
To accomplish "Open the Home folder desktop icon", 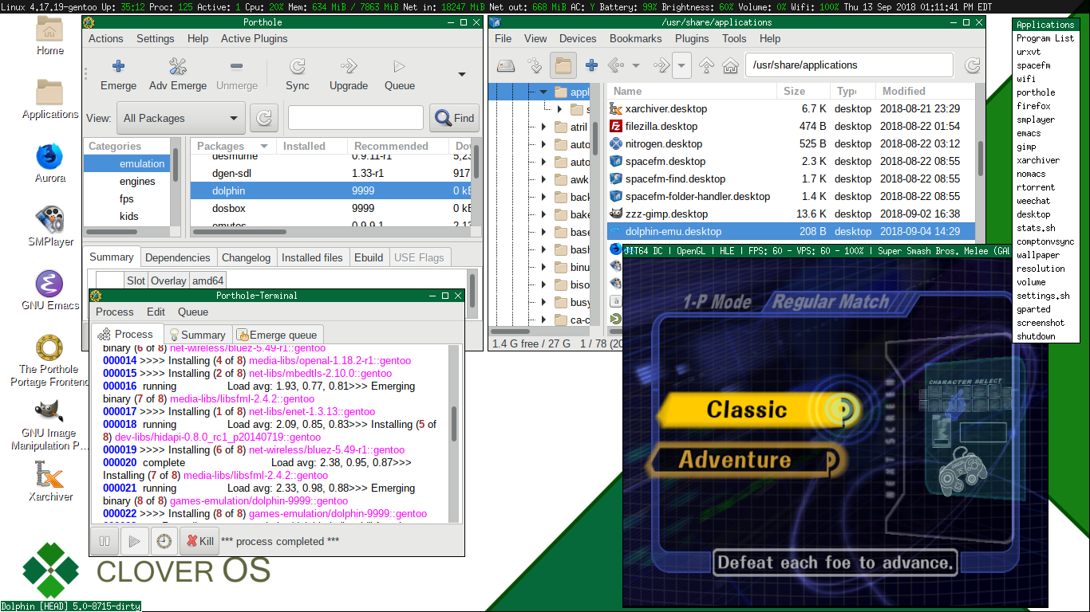I will point(50,30).
